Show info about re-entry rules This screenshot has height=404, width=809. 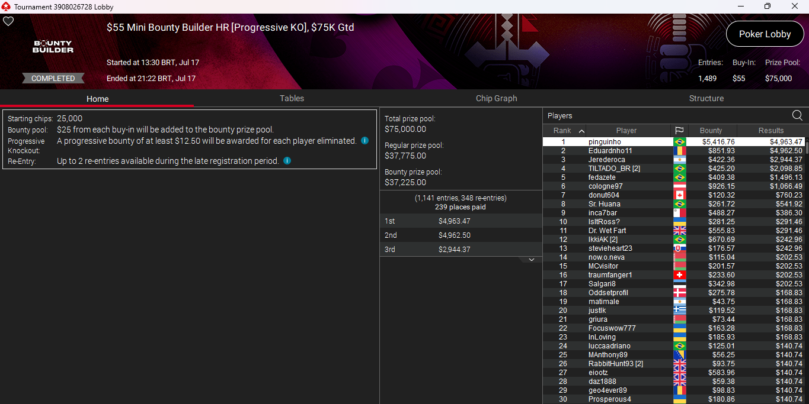[287, 161]
